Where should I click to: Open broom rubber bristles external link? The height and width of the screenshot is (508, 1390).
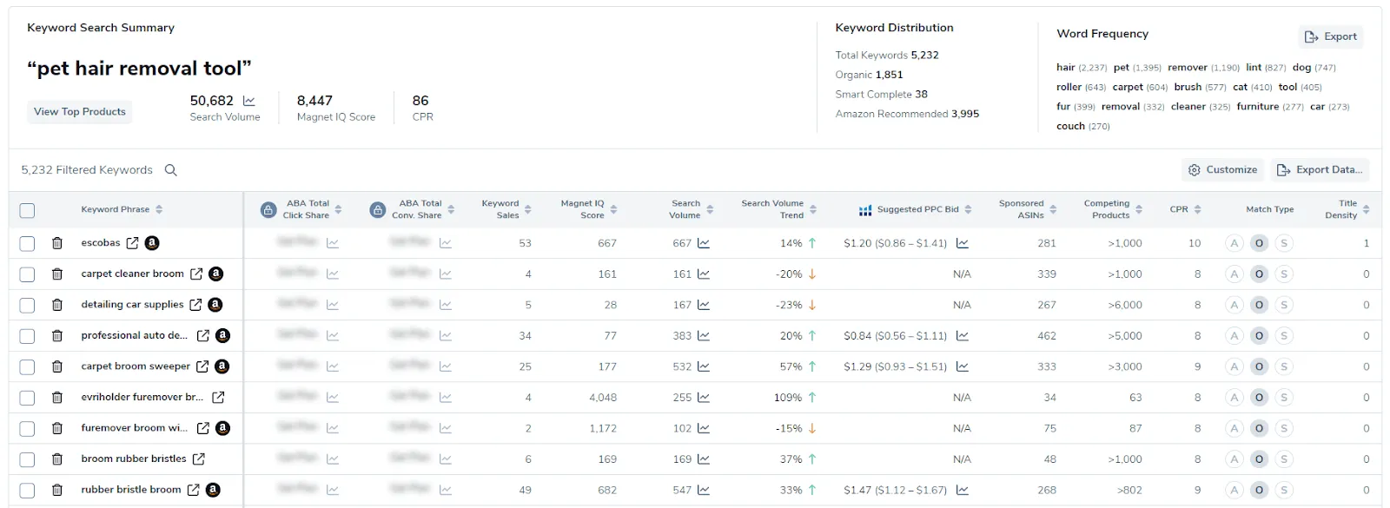199,459
